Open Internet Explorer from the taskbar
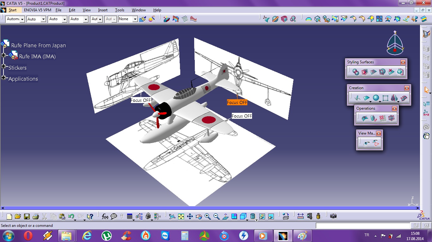Screen dimensions: 432x242 click(x=87, y=236)
